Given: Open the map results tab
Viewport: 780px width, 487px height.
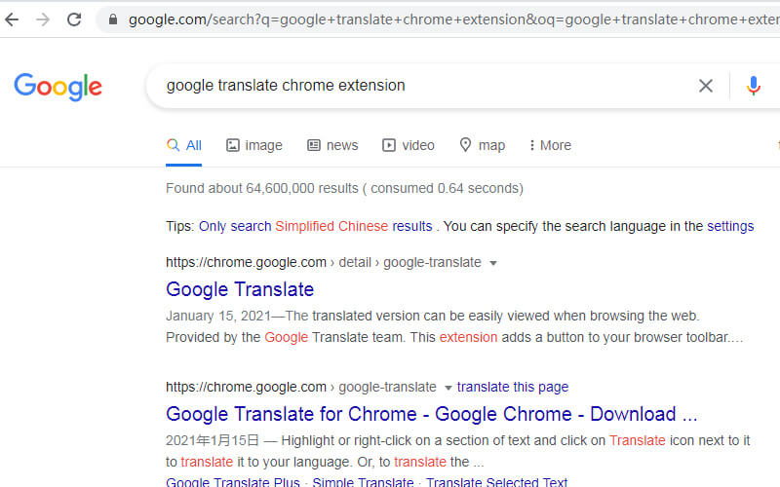Looking at the screenshot, I should point(482,145).
